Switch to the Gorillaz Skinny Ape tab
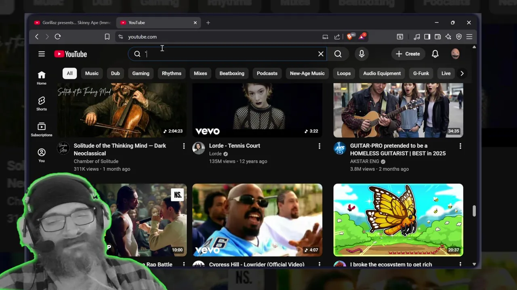The width and height of the screenshot is (517, 290). point(72,23)
